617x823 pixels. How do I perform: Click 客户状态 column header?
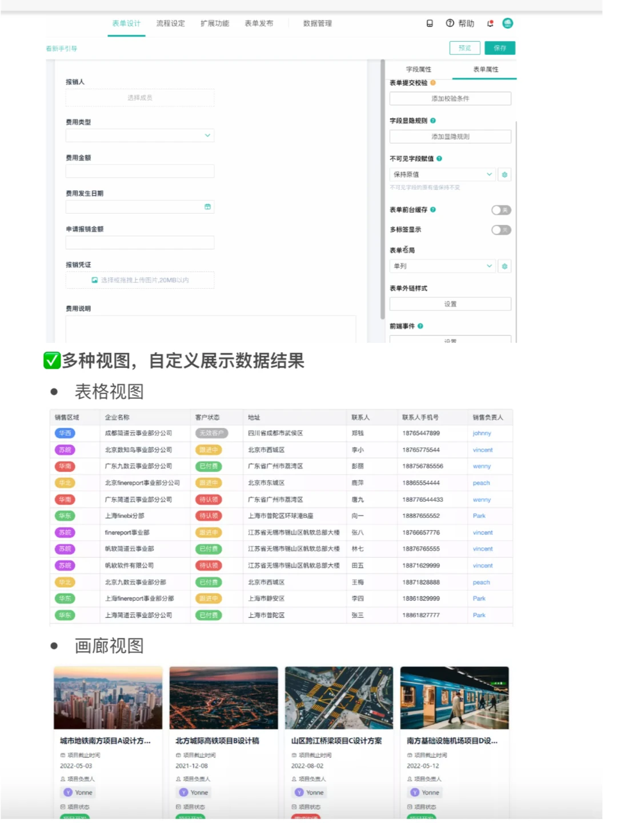(x=207, y=417)
